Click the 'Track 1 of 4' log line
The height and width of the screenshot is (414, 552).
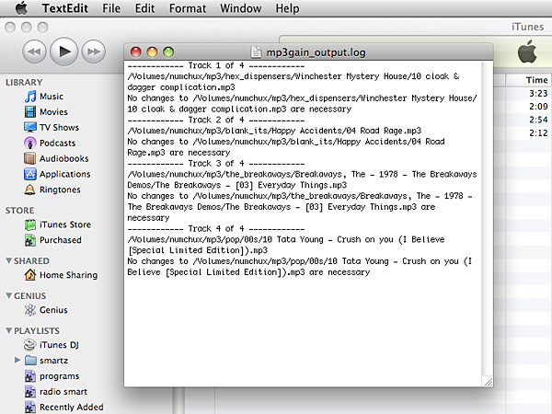point(216,65)
